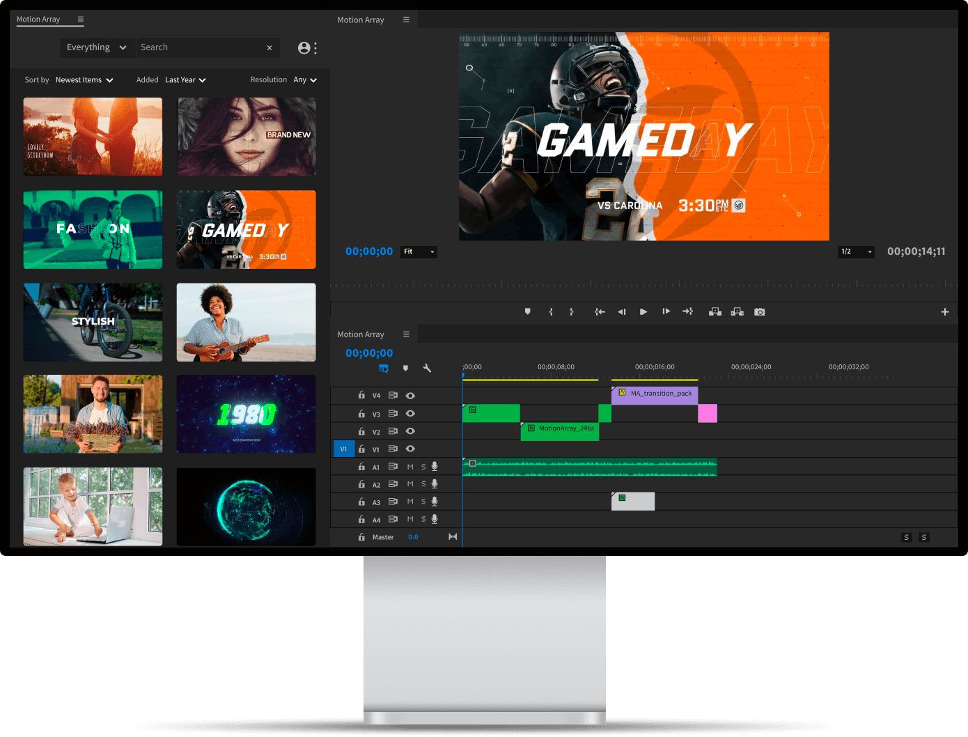Click the Go to In point icon
Viewport: 968px width, 737px height.
pyautogui.click(x=600, y=311)
